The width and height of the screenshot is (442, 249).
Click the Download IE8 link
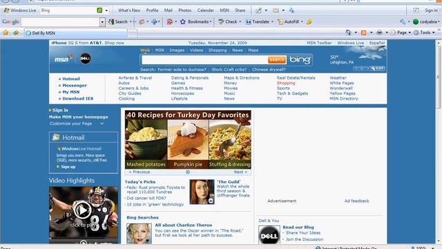click(x=78, y=98)
